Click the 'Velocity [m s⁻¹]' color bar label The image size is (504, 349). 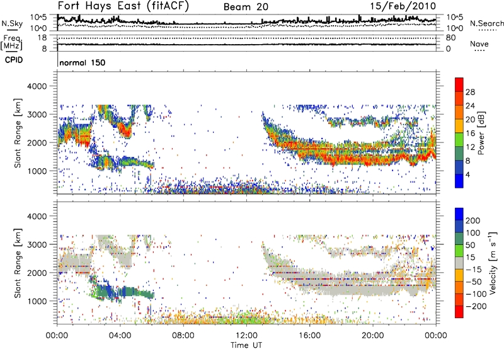pyautogui.click(x=493, y=263)
